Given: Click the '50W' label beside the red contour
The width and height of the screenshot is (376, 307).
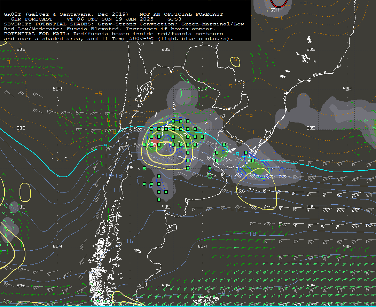Looking at the screenshot, I should (275, 10).
